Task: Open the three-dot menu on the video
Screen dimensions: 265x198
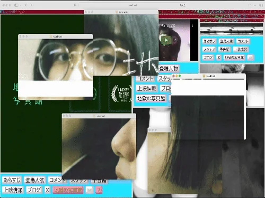Action: [x=192, y=25]
